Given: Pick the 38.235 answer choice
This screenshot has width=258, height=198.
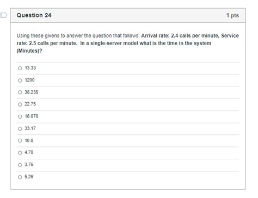Looking at the screenshot, I should 20,92.
